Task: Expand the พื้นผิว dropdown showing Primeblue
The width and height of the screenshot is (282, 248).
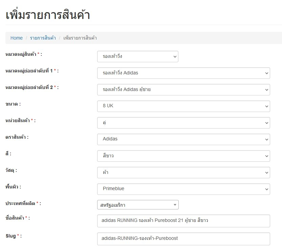Action: click(x=183, y=189)
